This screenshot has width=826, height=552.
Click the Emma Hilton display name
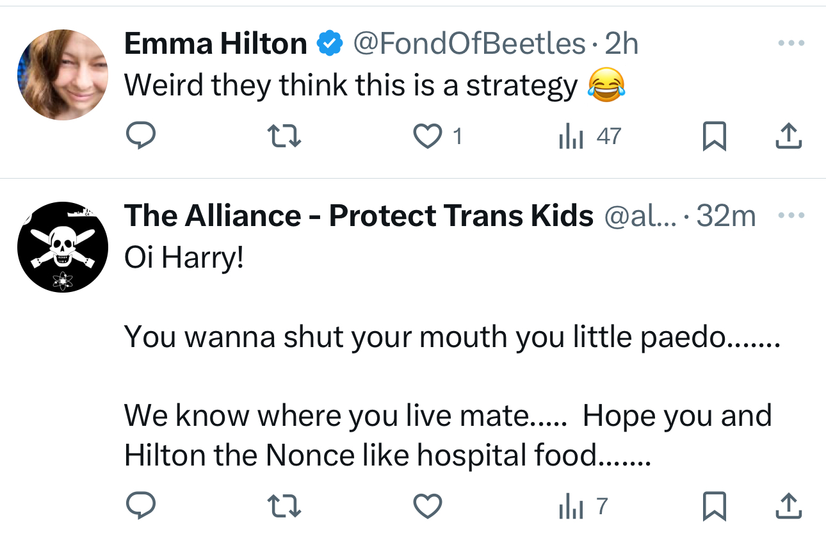pyautogui.click(x=215, y=44)
